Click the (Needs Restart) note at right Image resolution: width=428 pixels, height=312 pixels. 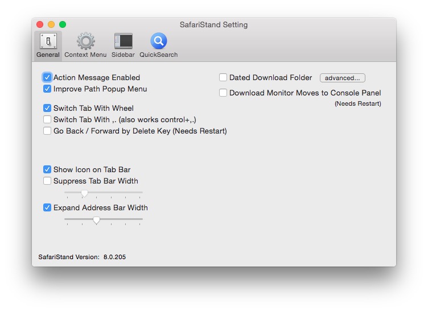click(x=358, y=103)
